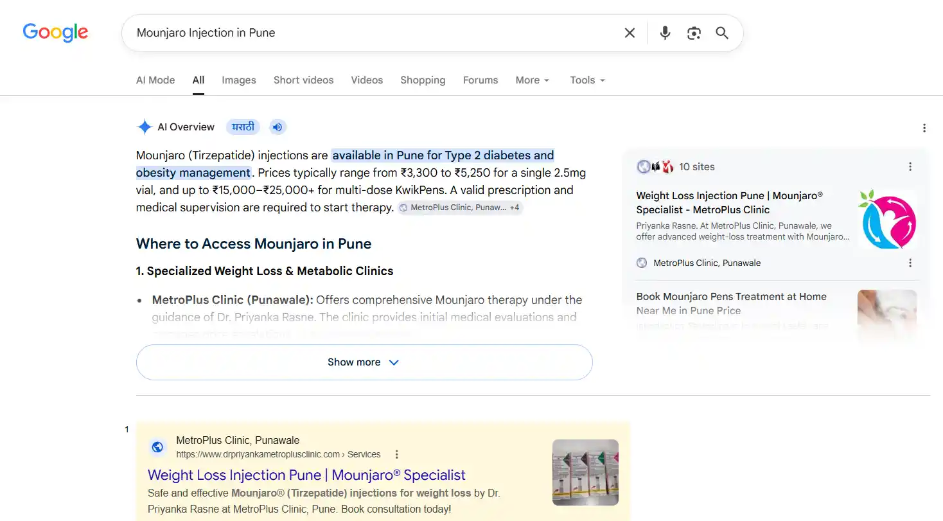This screenshot has height=521, width=943.
Task: Open MetroPlus Clinic citation chip +4
Action: point(460,208)
